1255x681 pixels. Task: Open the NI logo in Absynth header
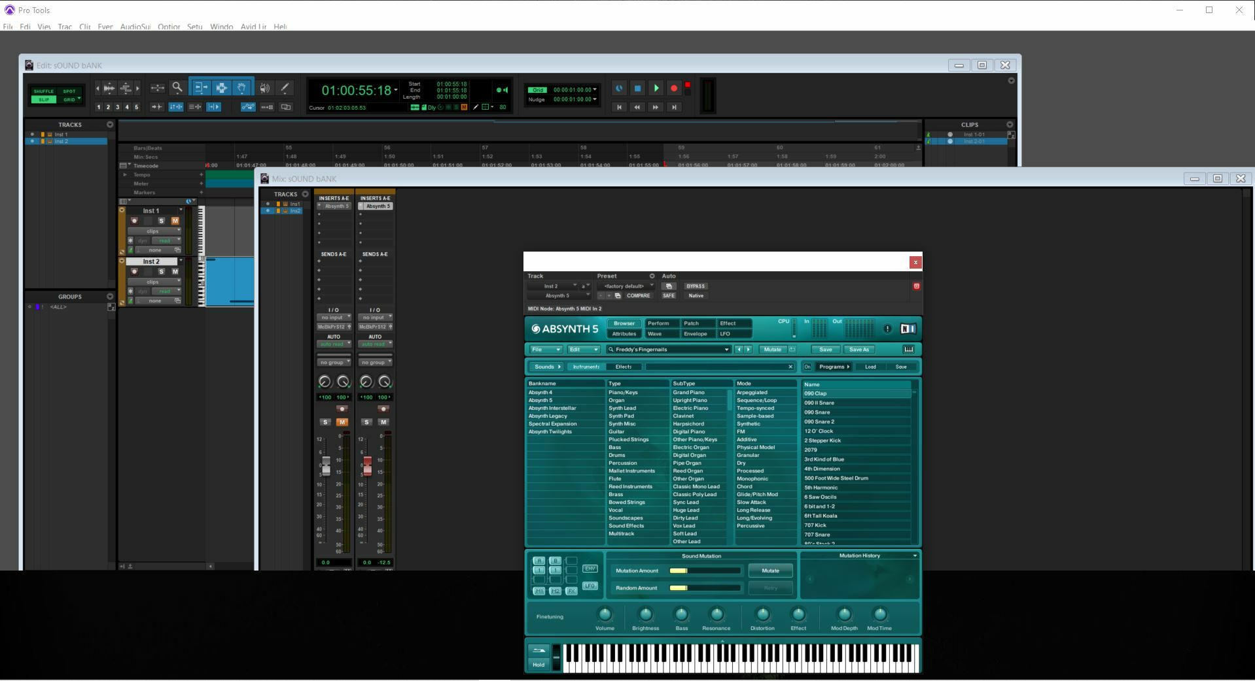(908, 329)
